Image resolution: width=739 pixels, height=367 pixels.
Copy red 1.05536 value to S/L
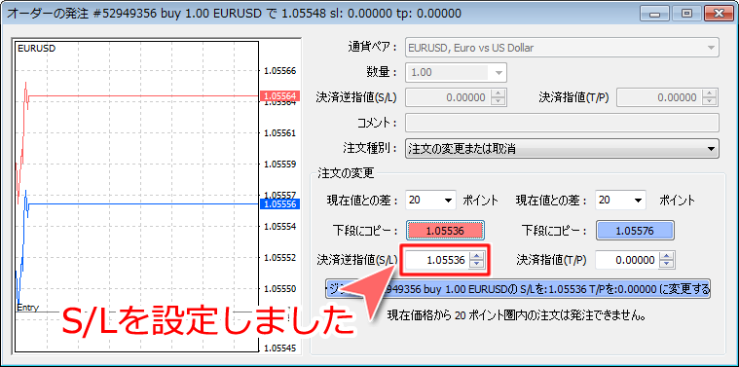click(x=445, y=231)
